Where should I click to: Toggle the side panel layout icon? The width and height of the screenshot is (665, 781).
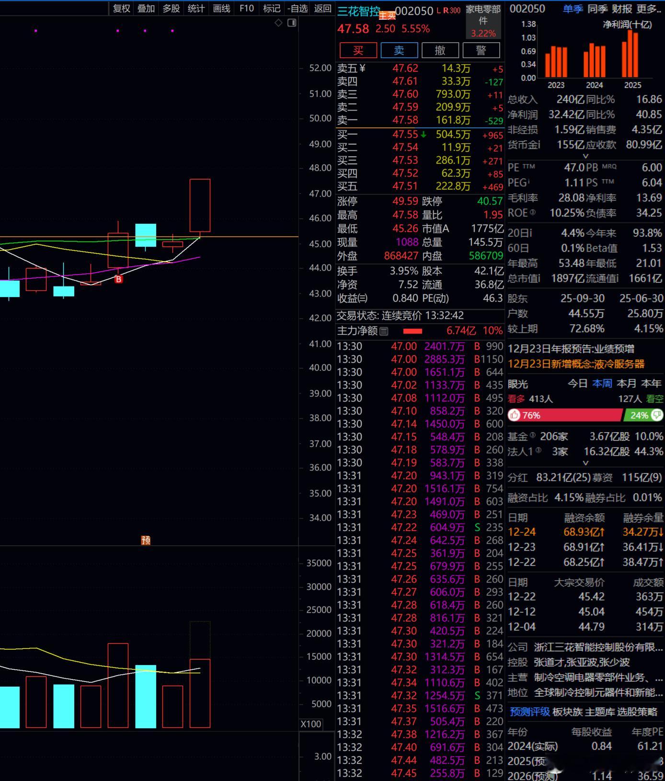(x=292, y=23)
